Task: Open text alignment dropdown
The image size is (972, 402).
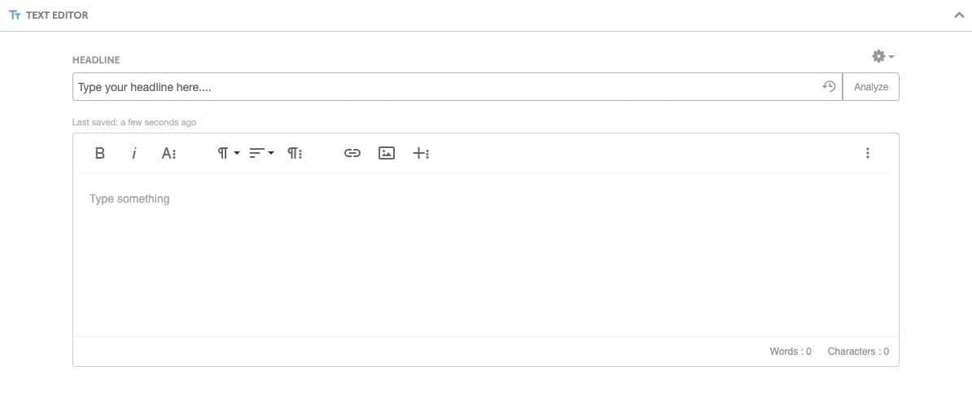Action: (261, 153)
